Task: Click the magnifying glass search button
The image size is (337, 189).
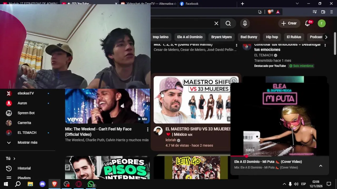Action: tap(228, 23)
